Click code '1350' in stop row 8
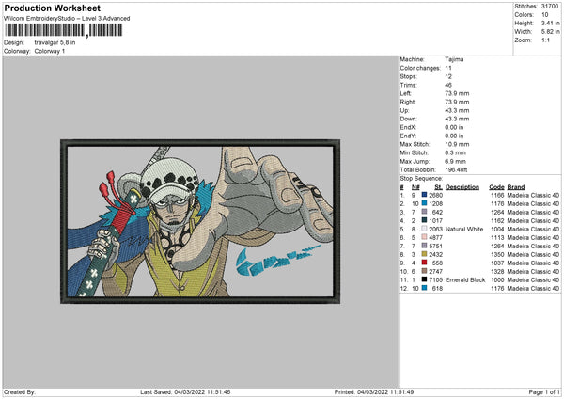 point(497,255)
